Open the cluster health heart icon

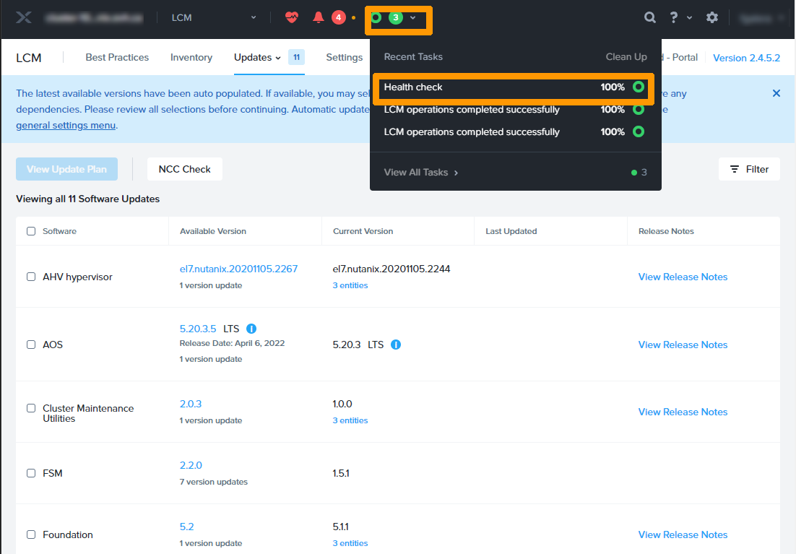(x=291, y=17)
